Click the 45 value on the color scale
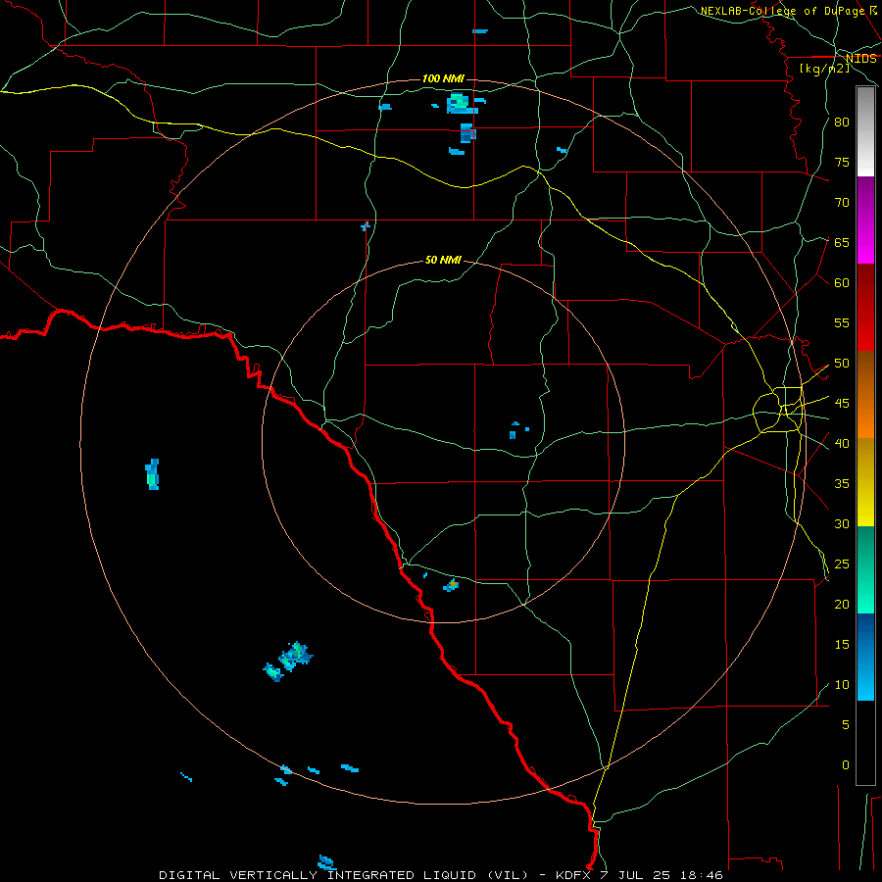The height and width of the screenshot is (882, 882). pyautogui.click(x=842, y=404)
